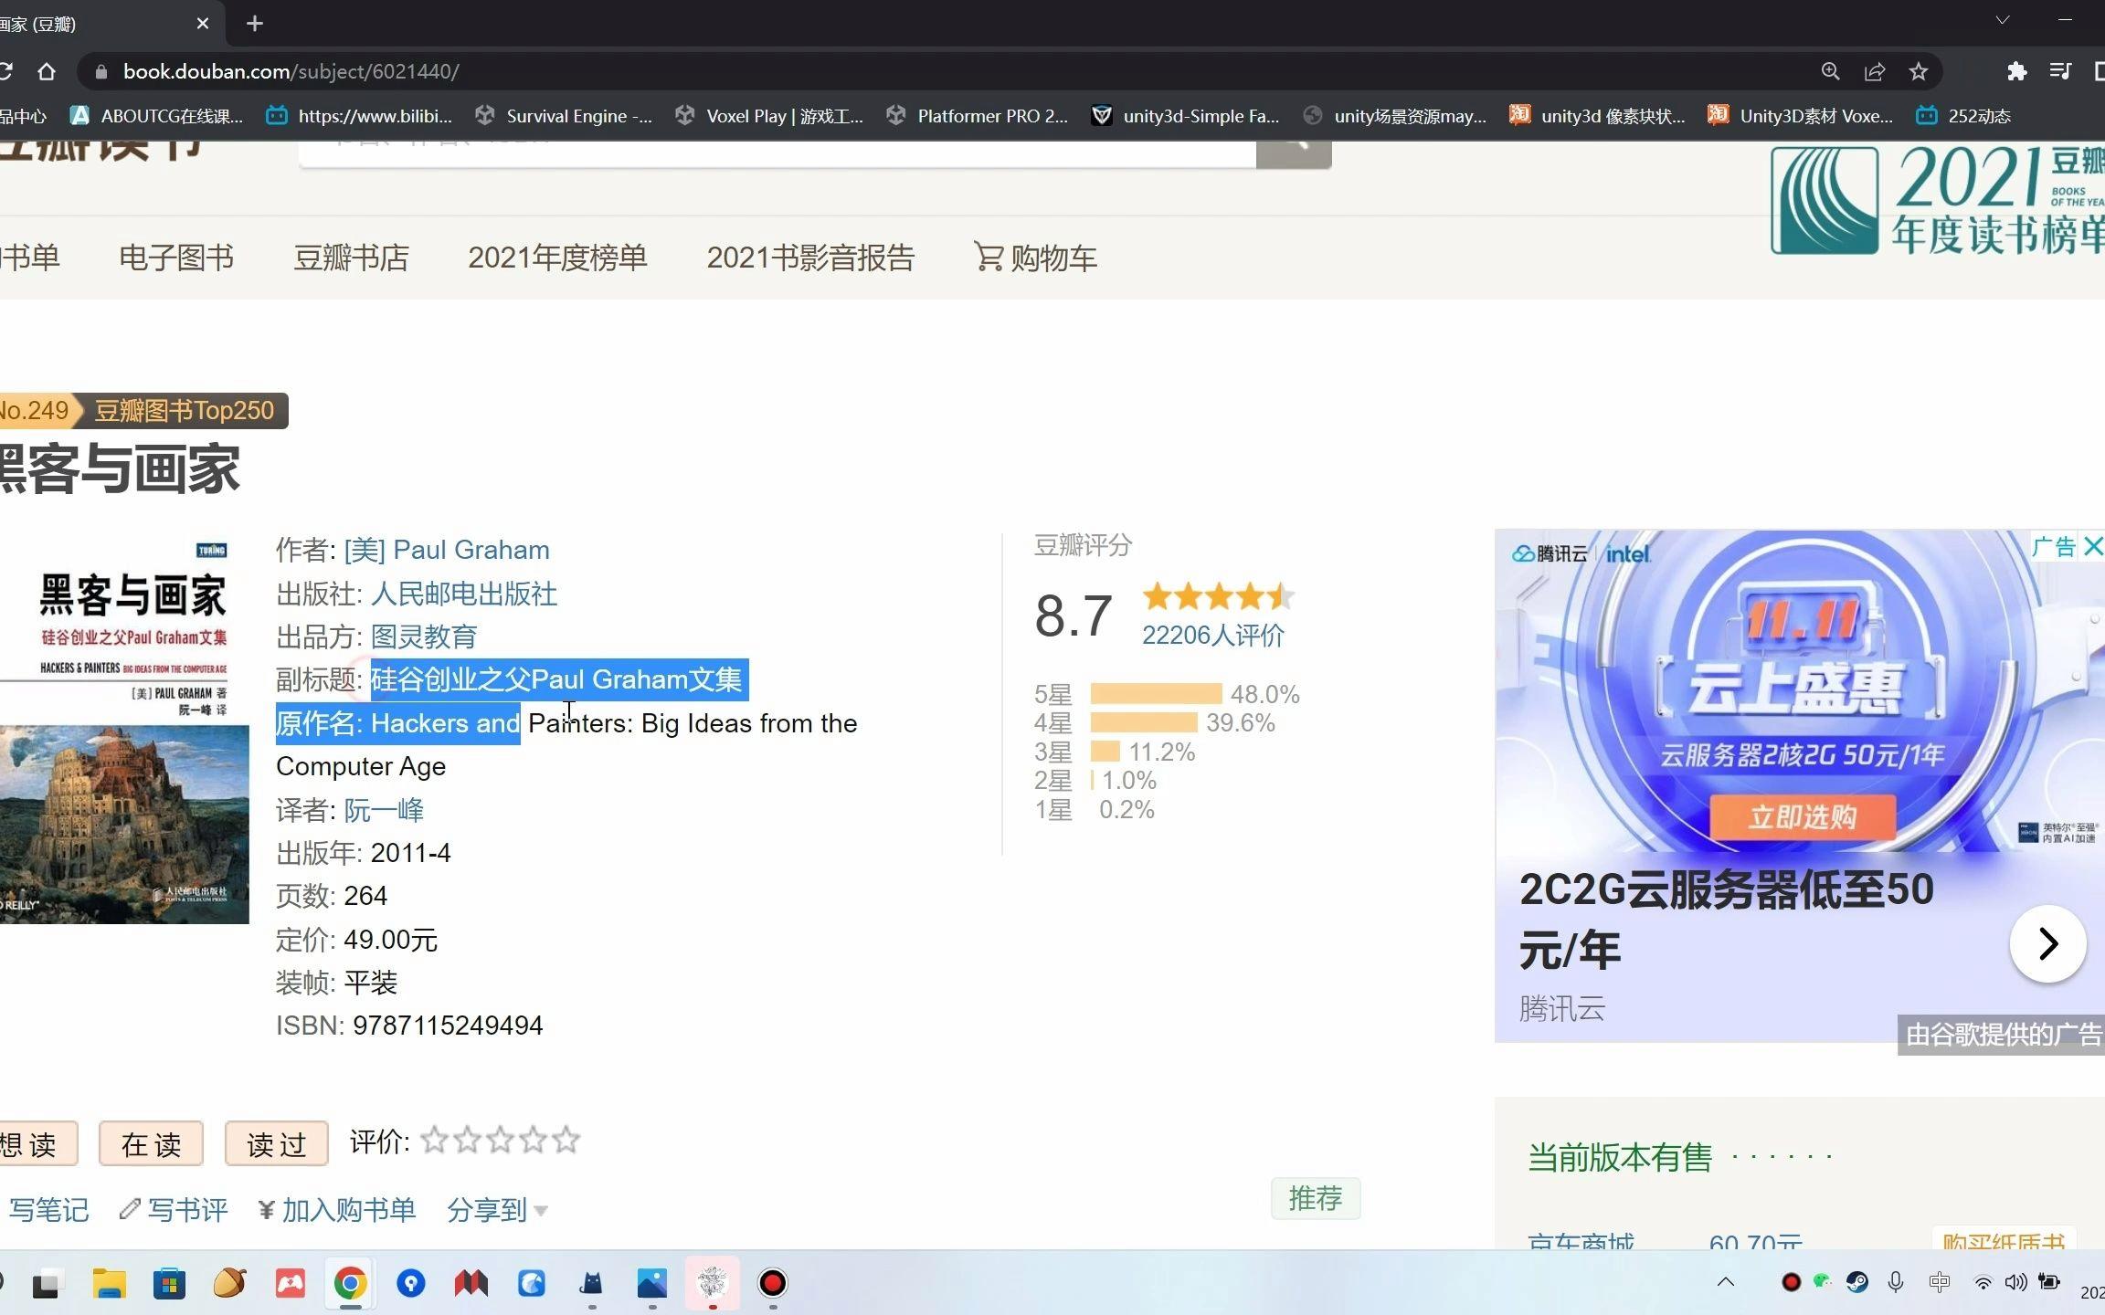
Task: Click the share page icon in address bar
Action: click(x=1875, y=71)
